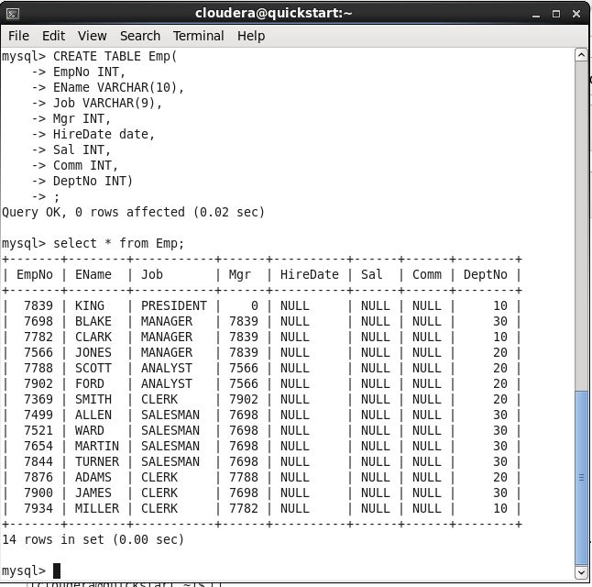Click the Mgr column header

240,275
